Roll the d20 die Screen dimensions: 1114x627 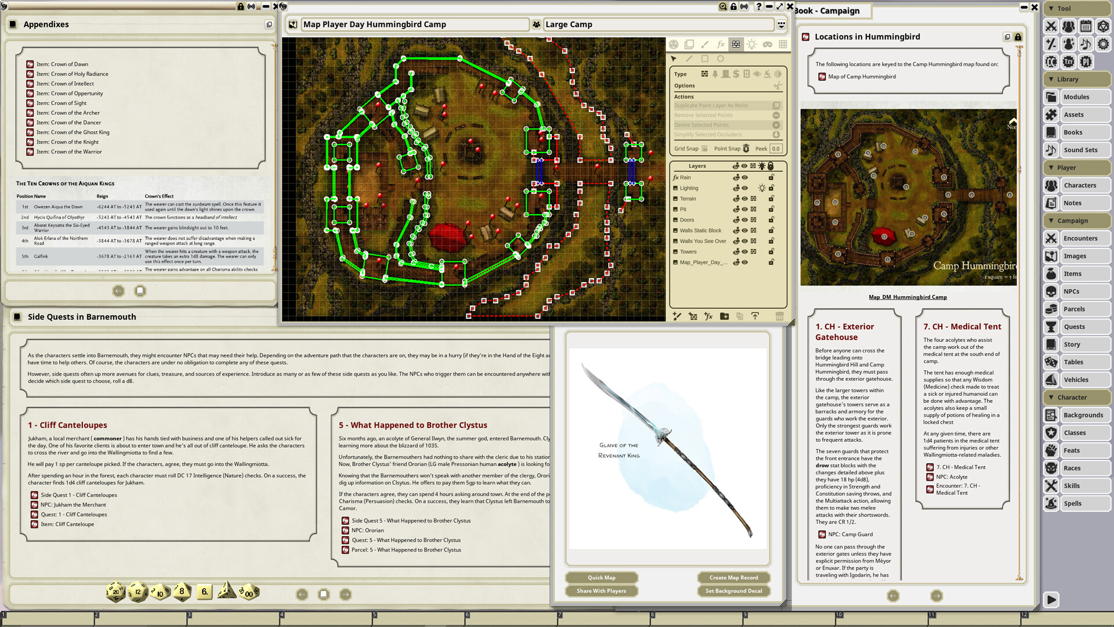(115, 592)
